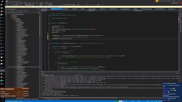This screenshot has width=182, height=102.
Task: Select ppitemactor.cpp in Solution Explorer
Action: click(x=21, y=67)
